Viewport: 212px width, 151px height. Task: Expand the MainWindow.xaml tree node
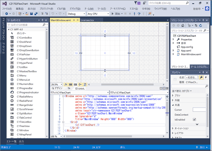click(173, 54)
